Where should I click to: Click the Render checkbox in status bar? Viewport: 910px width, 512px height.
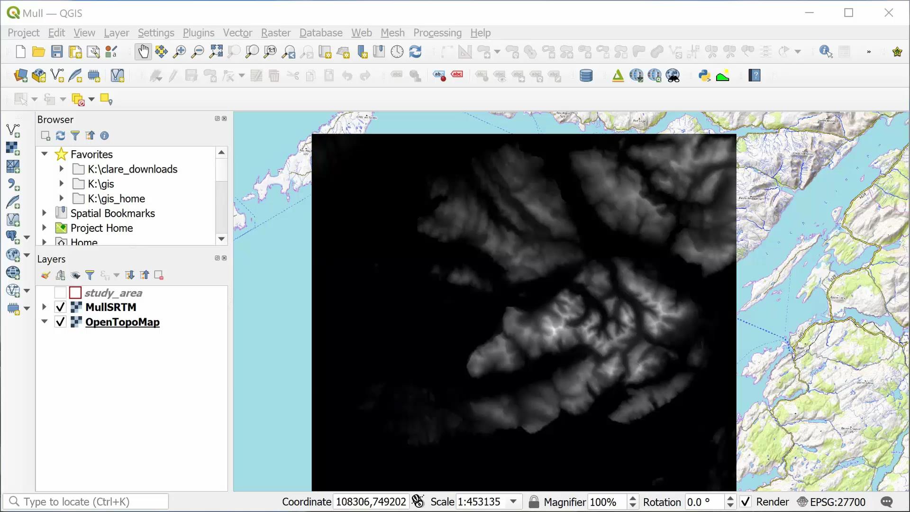coord(745,502)
